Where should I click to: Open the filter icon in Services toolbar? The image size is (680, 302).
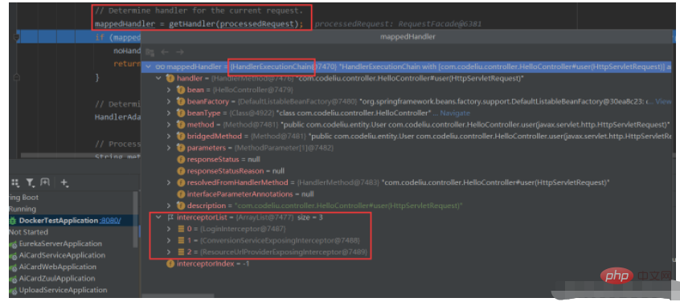click(x=30, y=183)
